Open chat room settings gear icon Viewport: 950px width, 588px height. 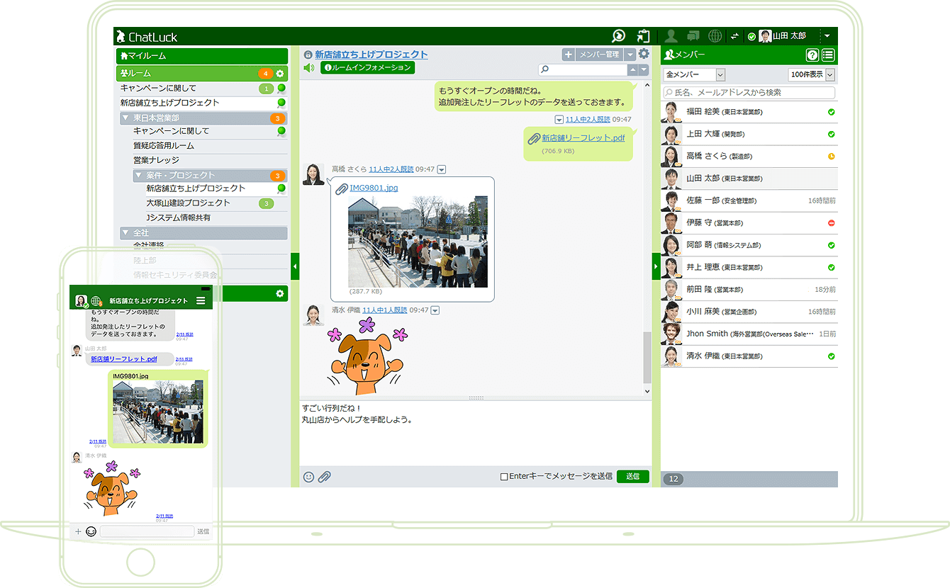644,54
